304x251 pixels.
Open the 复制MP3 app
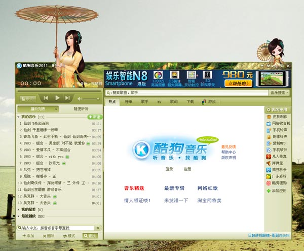click(277, 143)
